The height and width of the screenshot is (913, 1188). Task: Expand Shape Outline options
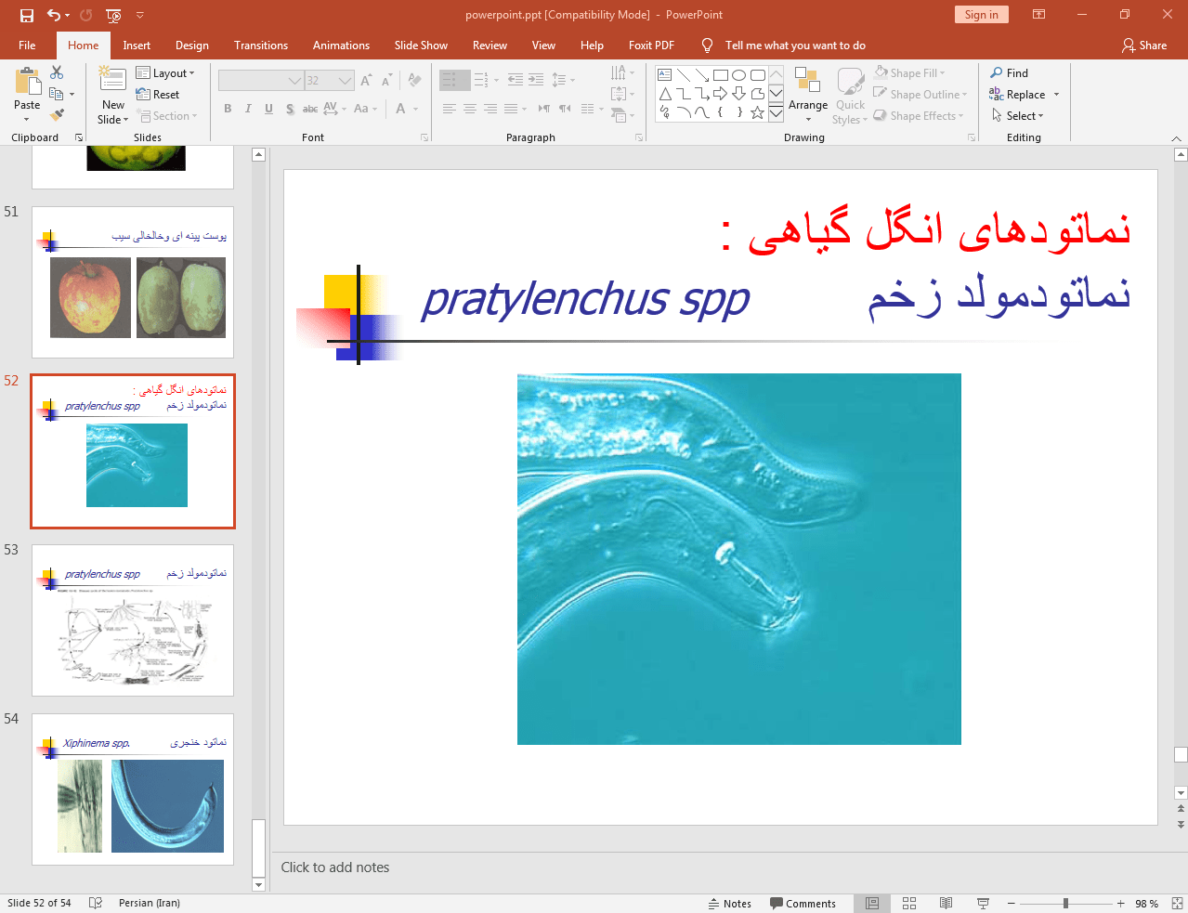[x=920, y=95]
